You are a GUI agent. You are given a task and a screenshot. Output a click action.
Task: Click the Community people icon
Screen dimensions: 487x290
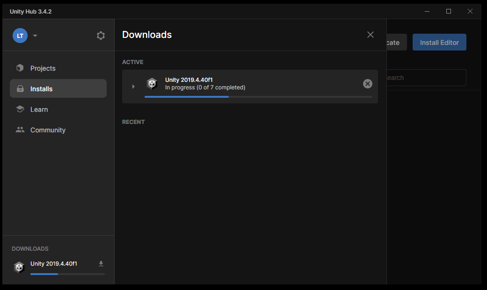coord(20,130)
